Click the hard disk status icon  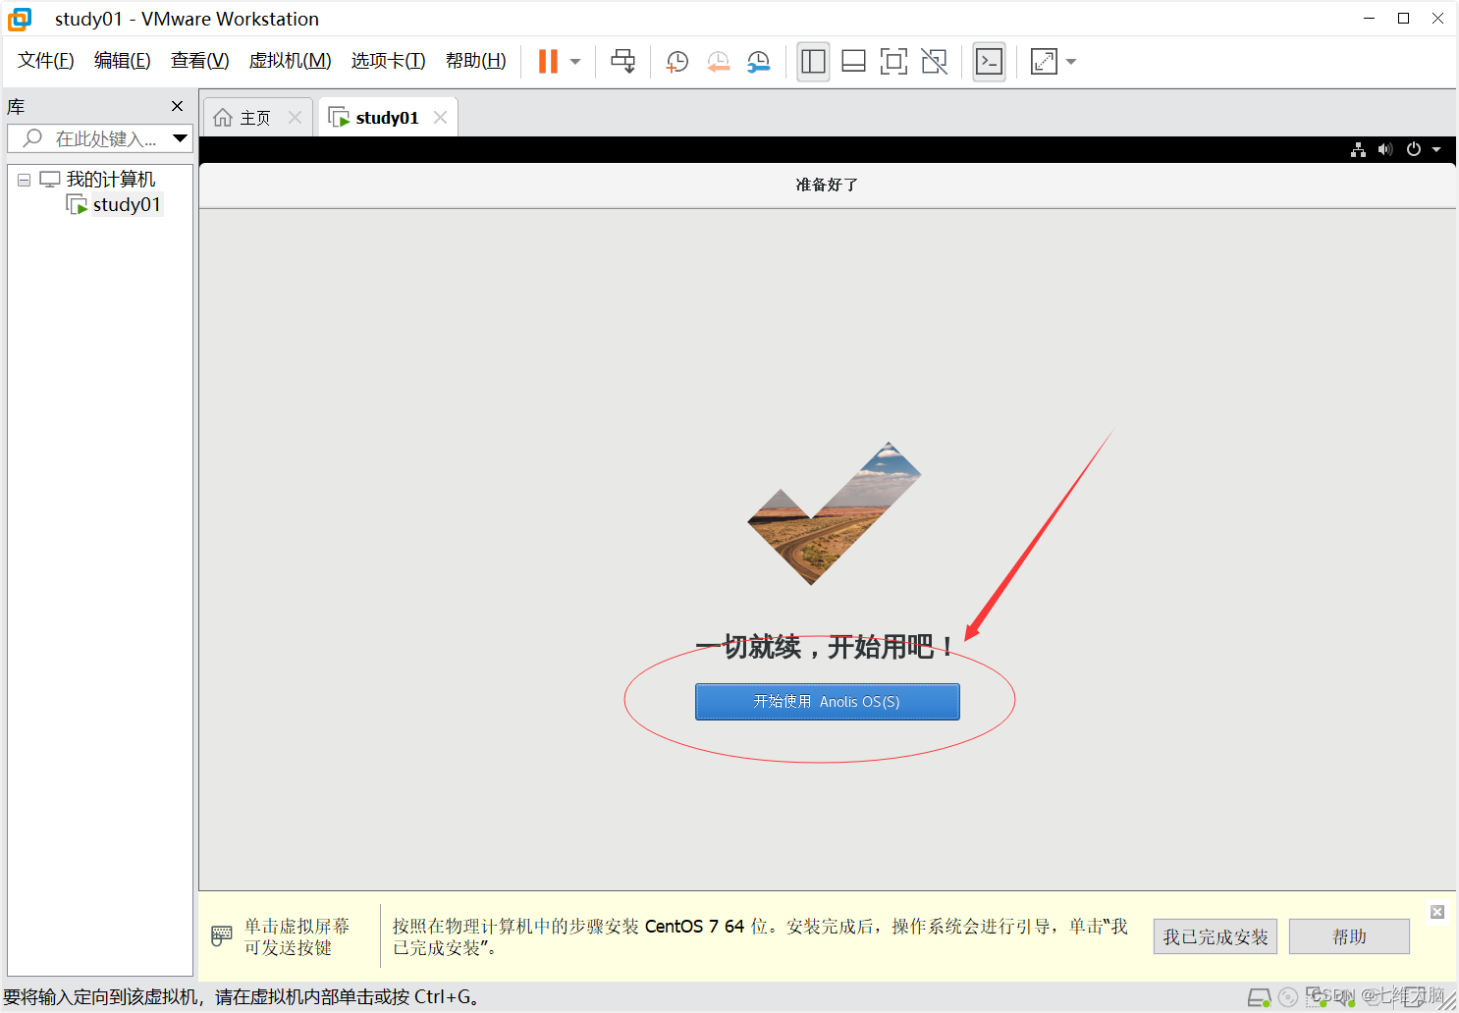[x=1259, y=998]
